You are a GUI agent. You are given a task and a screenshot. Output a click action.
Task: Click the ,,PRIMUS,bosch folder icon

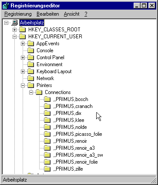[x=47, y=99]
